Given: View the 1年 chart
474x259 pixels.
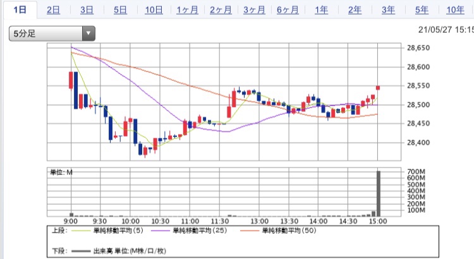Looking at the screenshot, I should click(x=321, y=10).
